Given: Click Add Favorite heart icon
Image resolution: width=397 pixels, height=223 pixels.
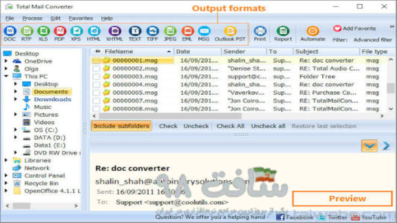Looking at the screenshot, I should (x=337, y=28).
